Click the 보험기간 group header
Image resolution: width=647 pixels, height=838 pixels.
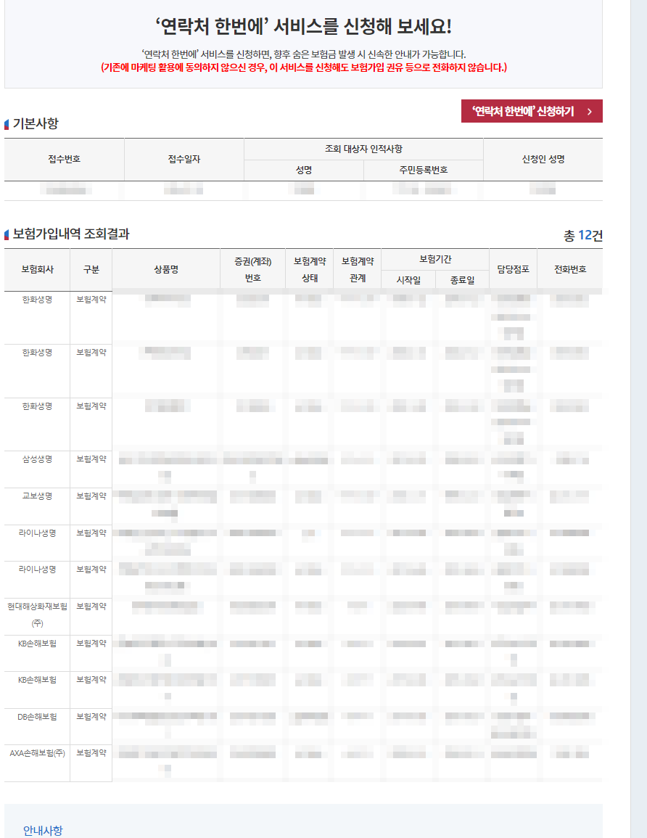(x=435, y=259)
